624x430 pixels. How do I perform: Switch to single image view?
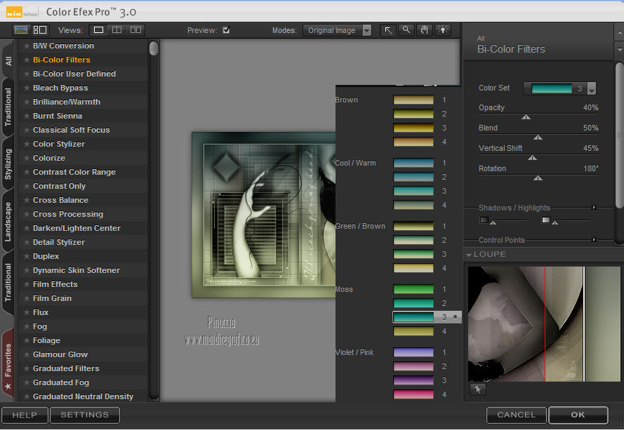click(99, 30)
